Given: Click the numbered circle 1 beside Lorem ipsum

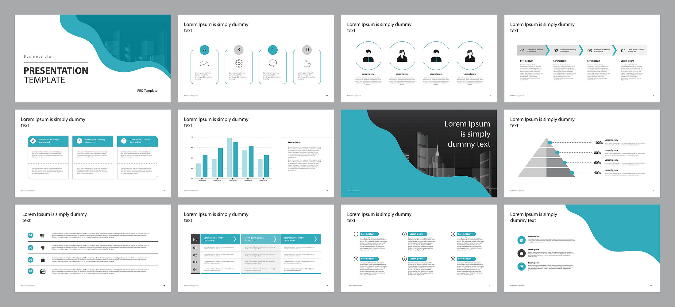Looking at the screenshot, I should click(356, 234).
